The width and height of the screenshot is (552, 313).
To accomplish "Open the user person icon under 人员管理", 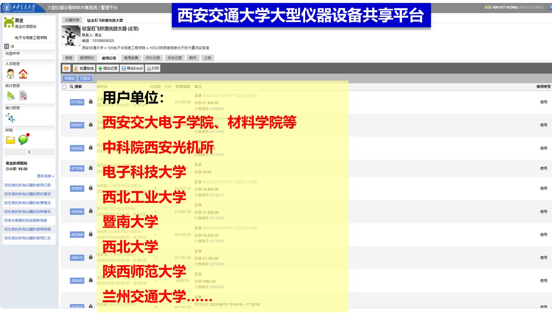I will point(11,74).
